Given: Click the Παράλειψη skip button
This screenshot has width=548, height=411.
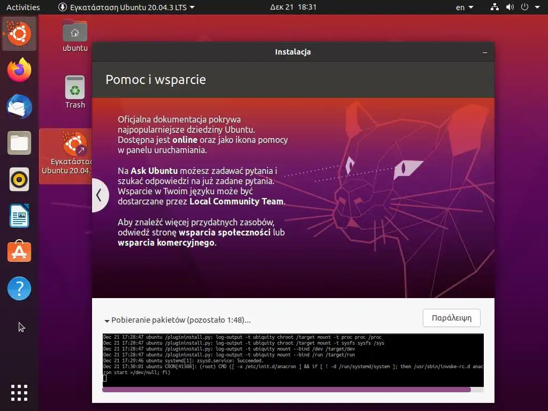Looking at the screenshot, I should click(x=452, y=318).
